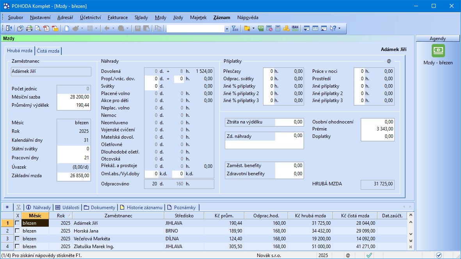Tick the checkbox for Adámek Jiří row
The height and width of the screenshot is (259, 461).
point(17,223)
